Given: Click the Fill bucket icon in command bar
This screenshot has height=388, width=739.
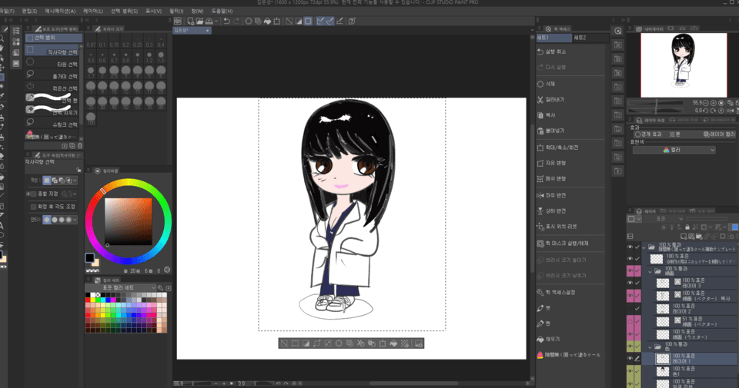Looking at the screenshot, I should tap(267, 22).
